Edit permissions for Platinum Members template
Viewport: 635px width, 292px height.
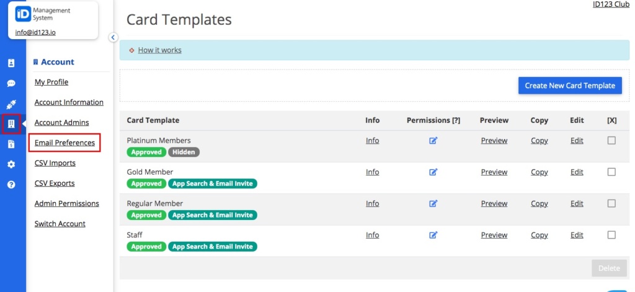(x=433, y=141)
